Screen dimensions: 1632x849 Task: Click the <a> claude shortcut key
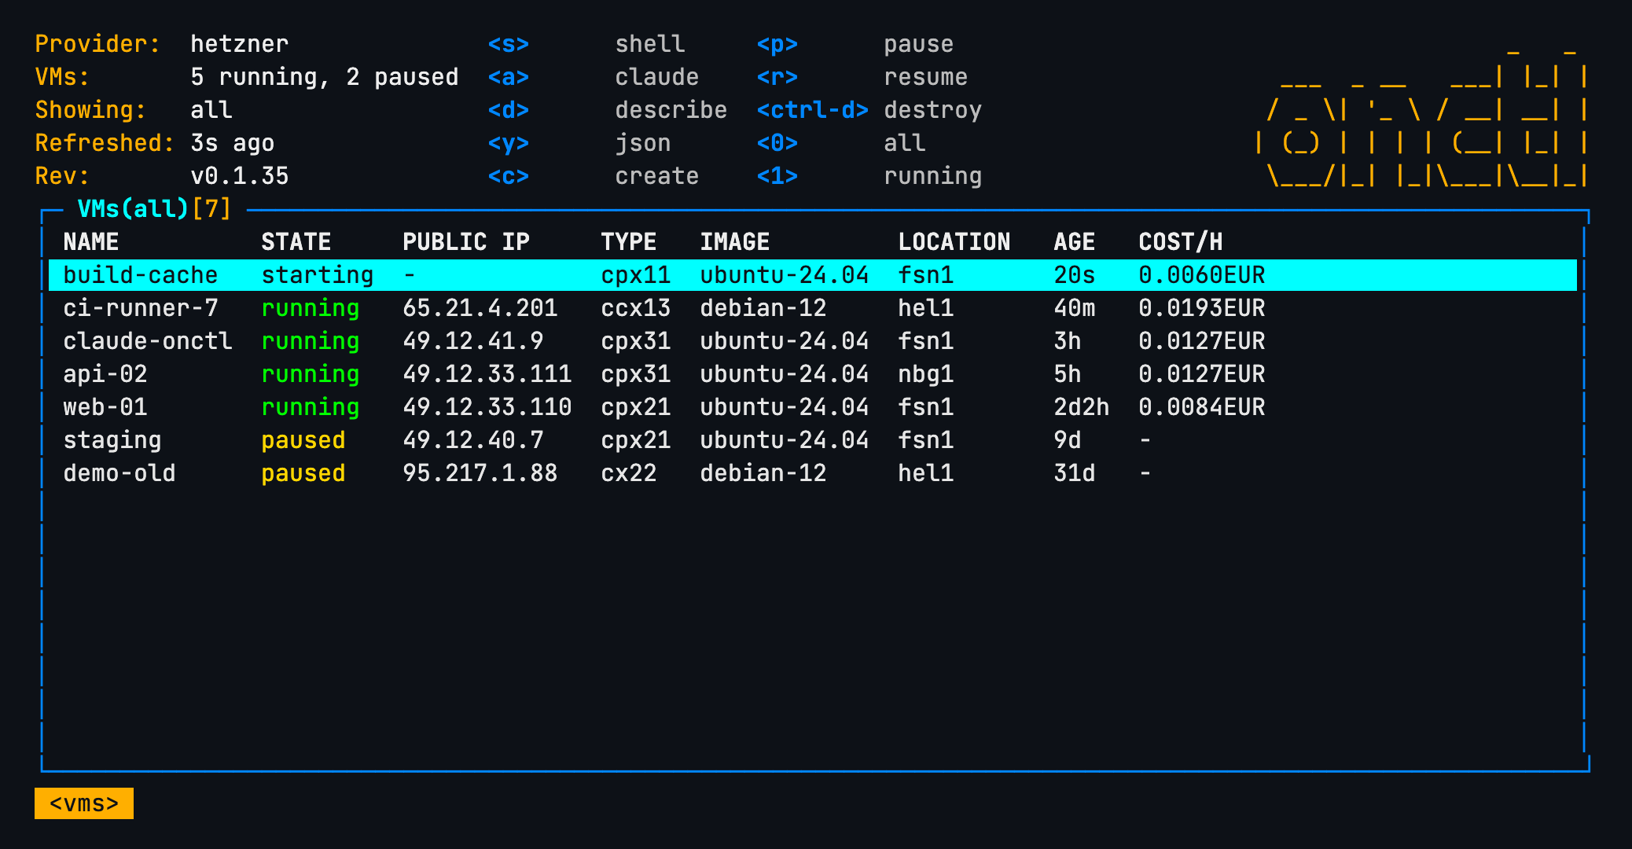[508, 77]
